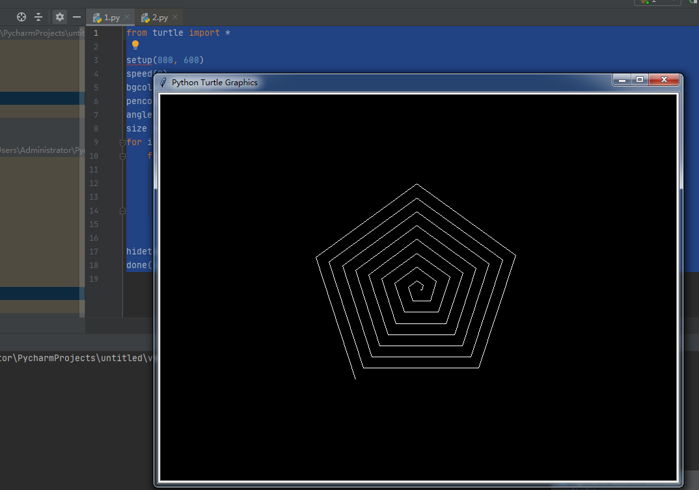Viewport: 699px width, 490px height.
Task: Collapse the fold marker on line 10
Action: click(x=122, y=156)
